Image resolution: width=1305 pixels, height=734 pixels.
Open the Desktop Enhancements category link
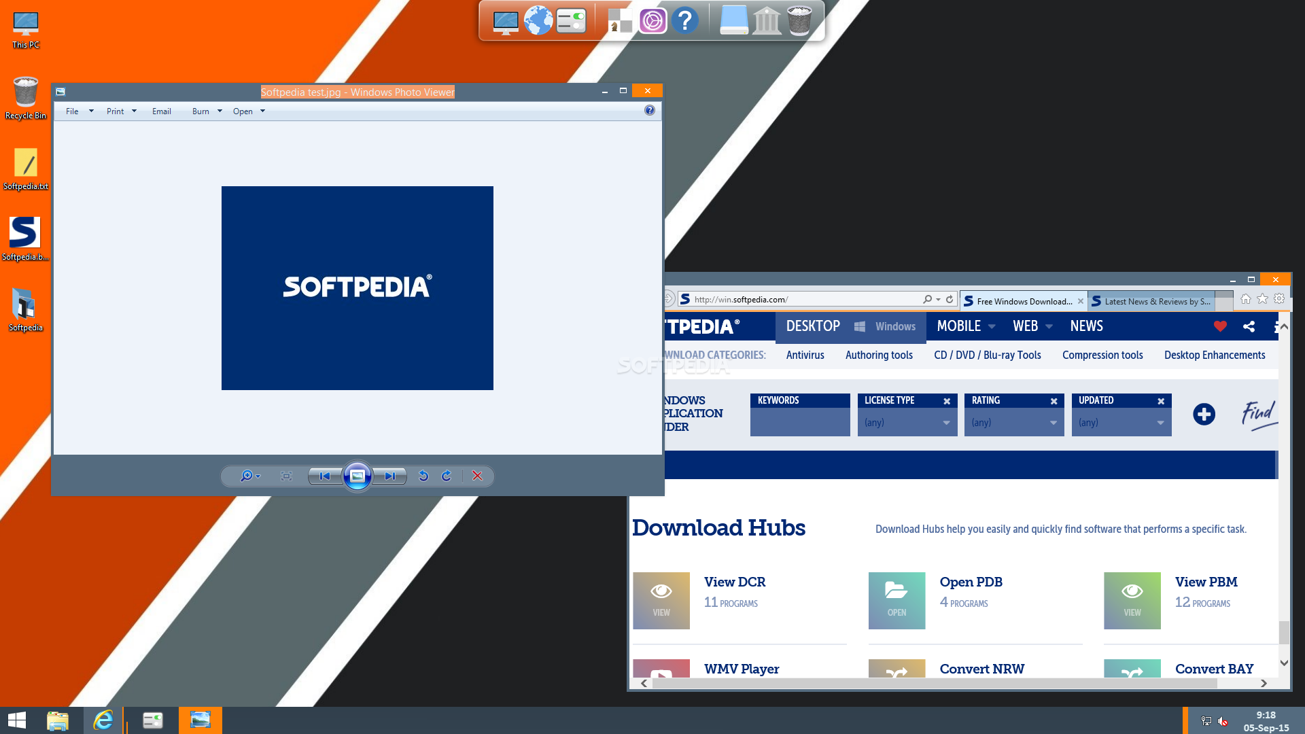tap(1215, 355)
